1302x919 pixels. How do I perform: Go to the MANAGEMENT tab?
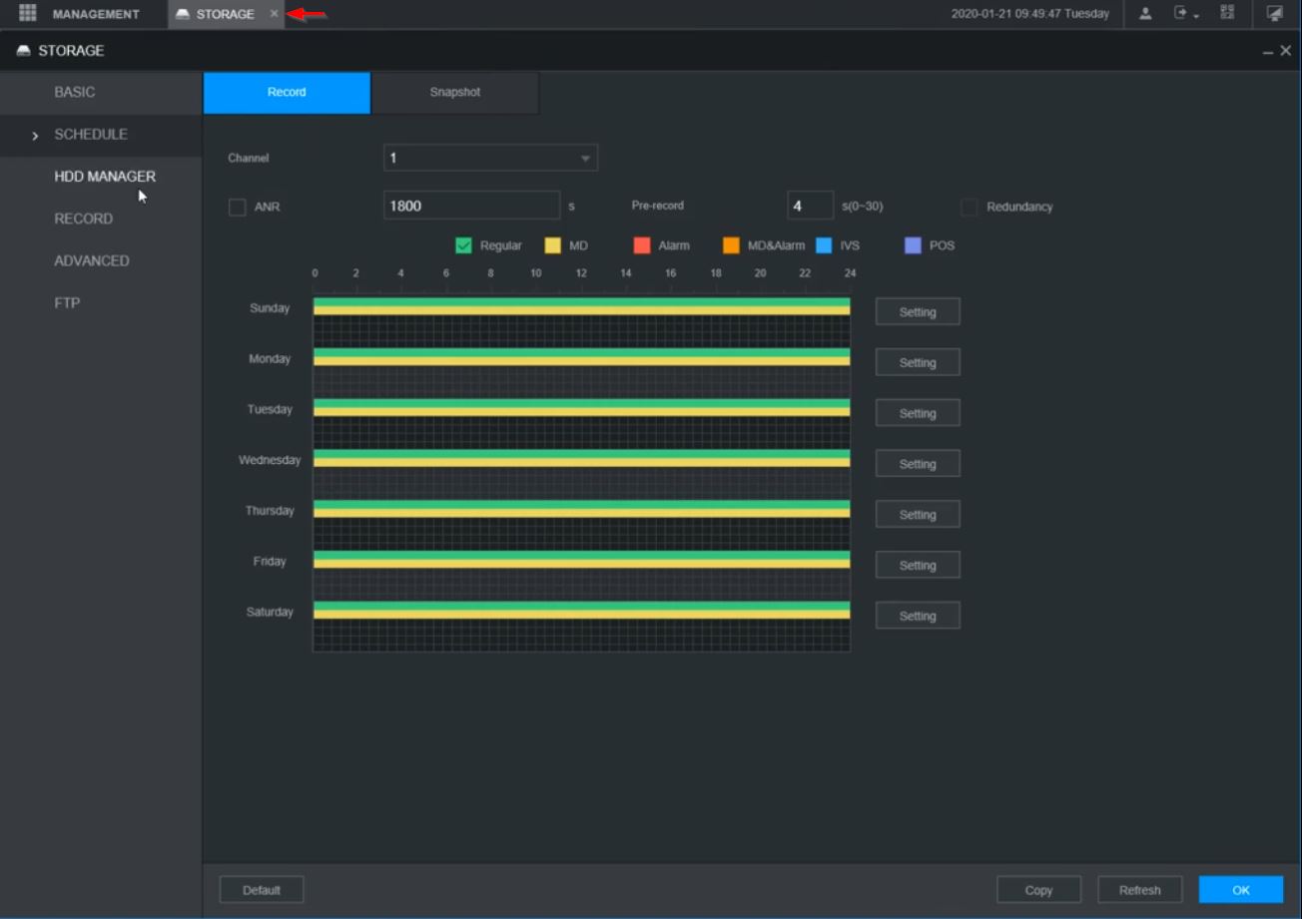(x=96, y=14)
